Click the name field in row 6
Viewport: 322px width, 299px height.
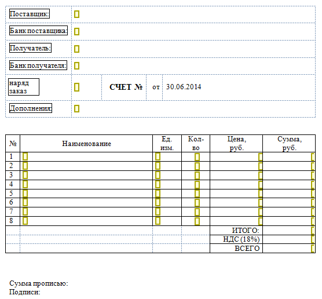pyautogui.click(x=25, y=202)
